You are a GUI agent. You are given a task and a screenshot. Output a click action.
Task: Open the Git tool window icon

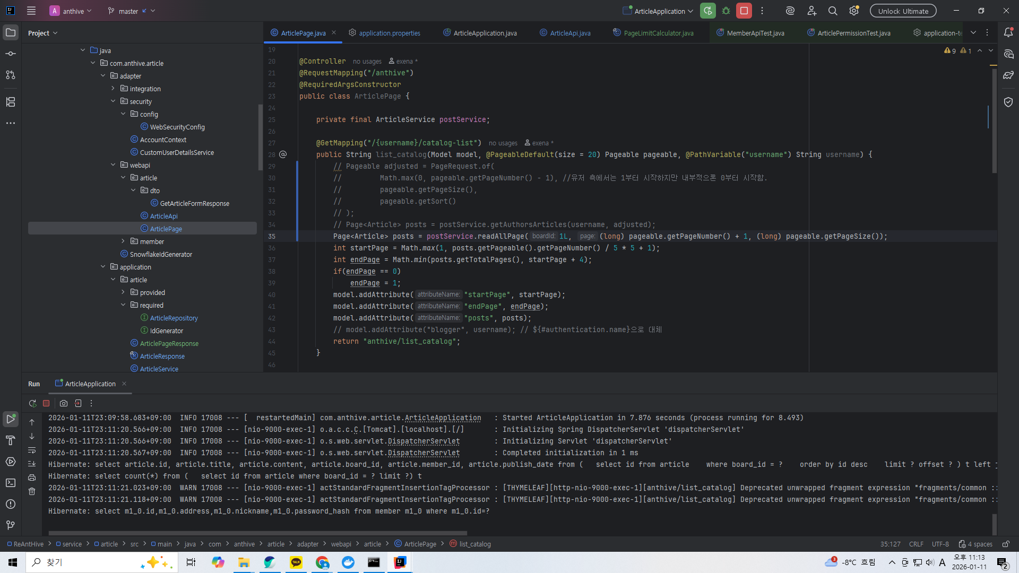(11, 525)
